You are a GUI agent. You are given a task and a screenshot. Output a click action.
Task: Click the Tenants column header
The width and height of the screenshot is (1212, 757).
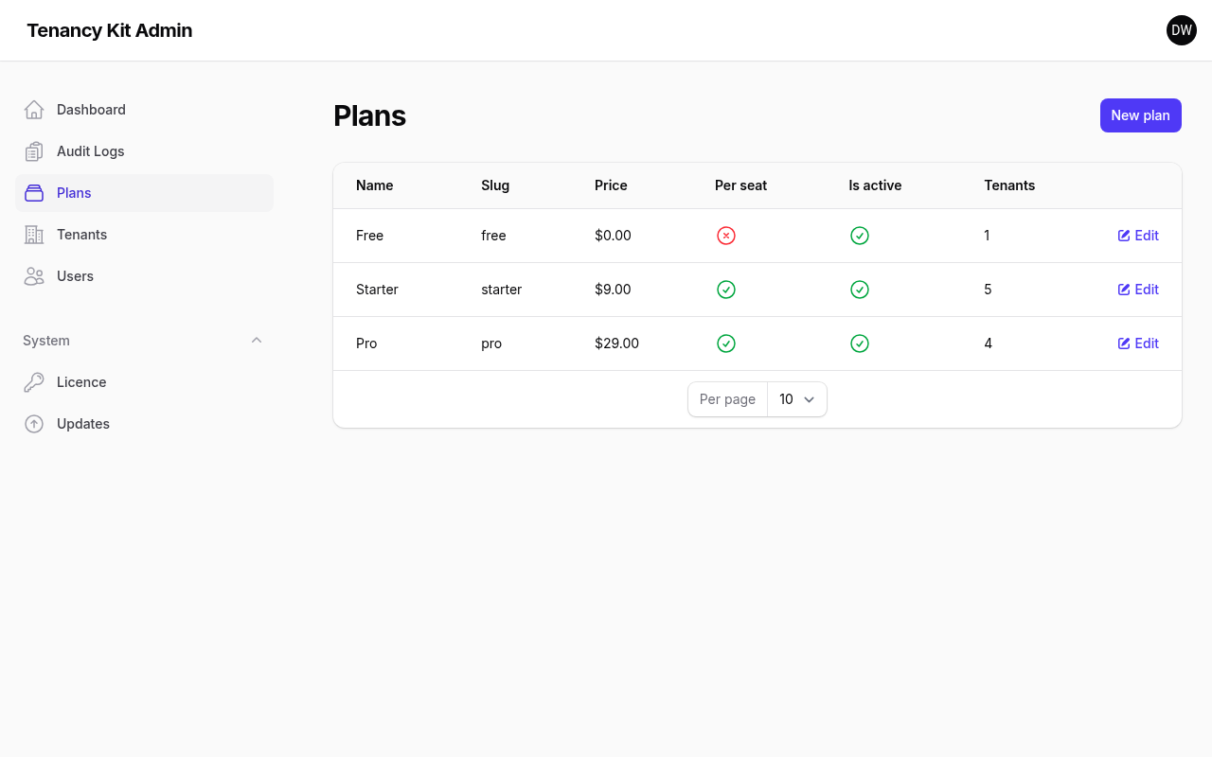click(1009, 185)
